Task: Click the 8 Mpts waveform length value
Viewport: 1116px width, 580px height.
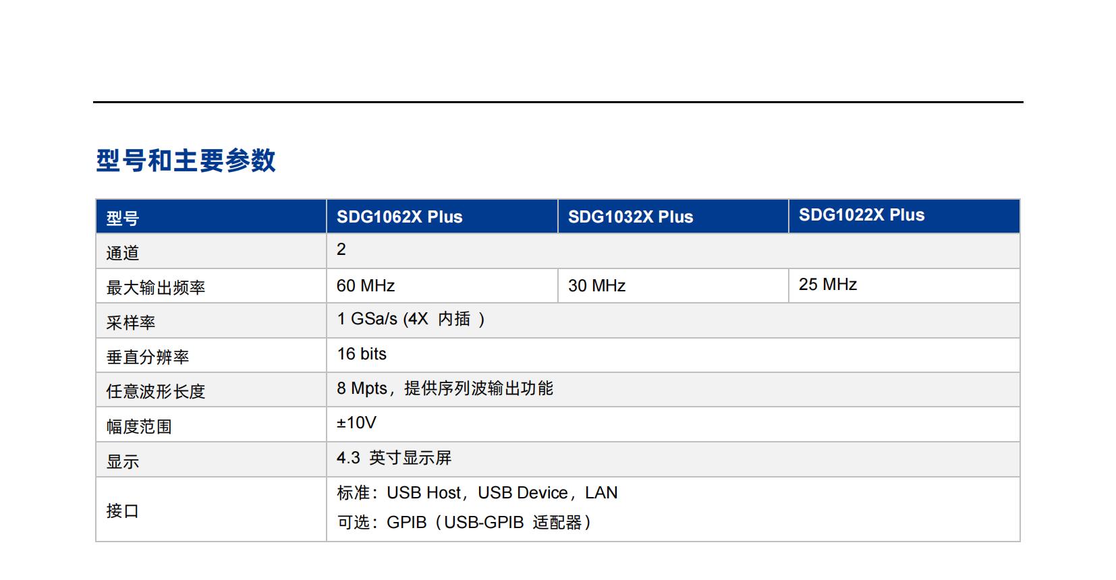Action: tap(445, 388)
